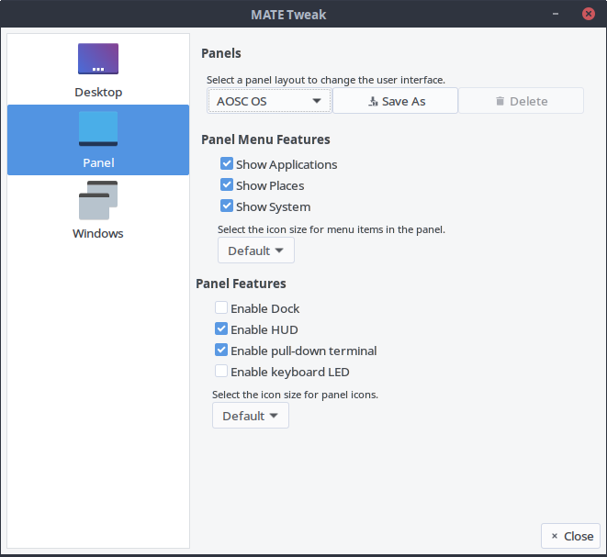Enable keyboard LED checkbox

click(x=221, y=372)
